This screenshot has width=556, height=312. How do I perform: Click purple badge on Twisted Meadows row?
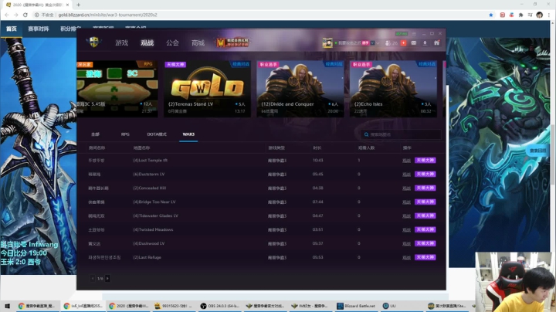pos(425,229)
